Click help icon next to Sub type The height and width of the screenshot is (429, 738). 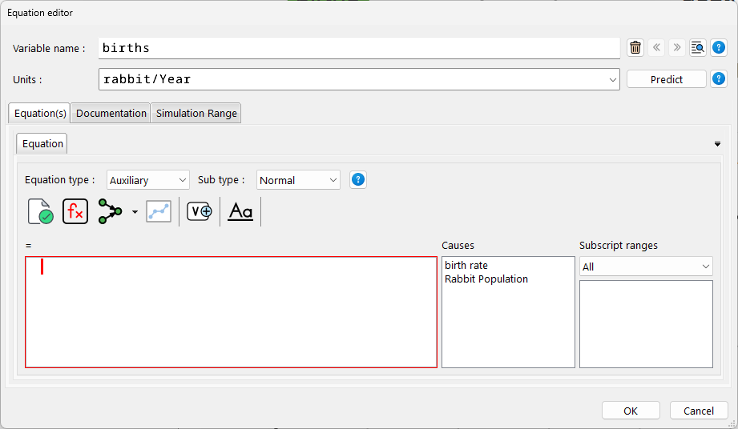(x=358, y=180)
